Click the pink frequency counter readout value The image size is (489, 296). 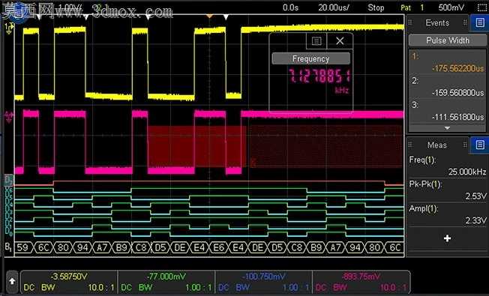(x=320, y=76)
